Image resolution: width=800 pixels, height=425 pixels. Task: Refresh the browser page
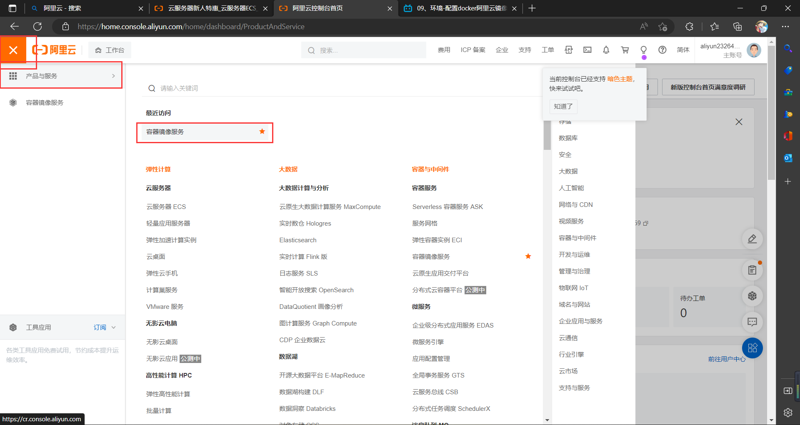point(37,27)
